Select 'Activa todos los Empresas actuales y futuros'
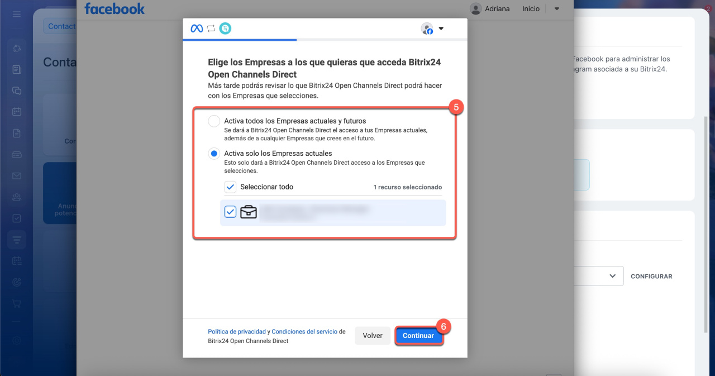Viewport: 715px width, 376px height. click(x=214, y=121)
